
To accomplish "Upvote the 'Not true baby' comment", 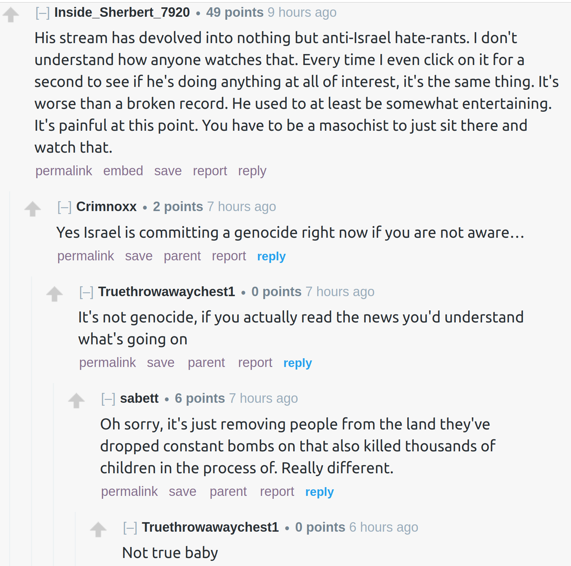I will tap(98, 529).
